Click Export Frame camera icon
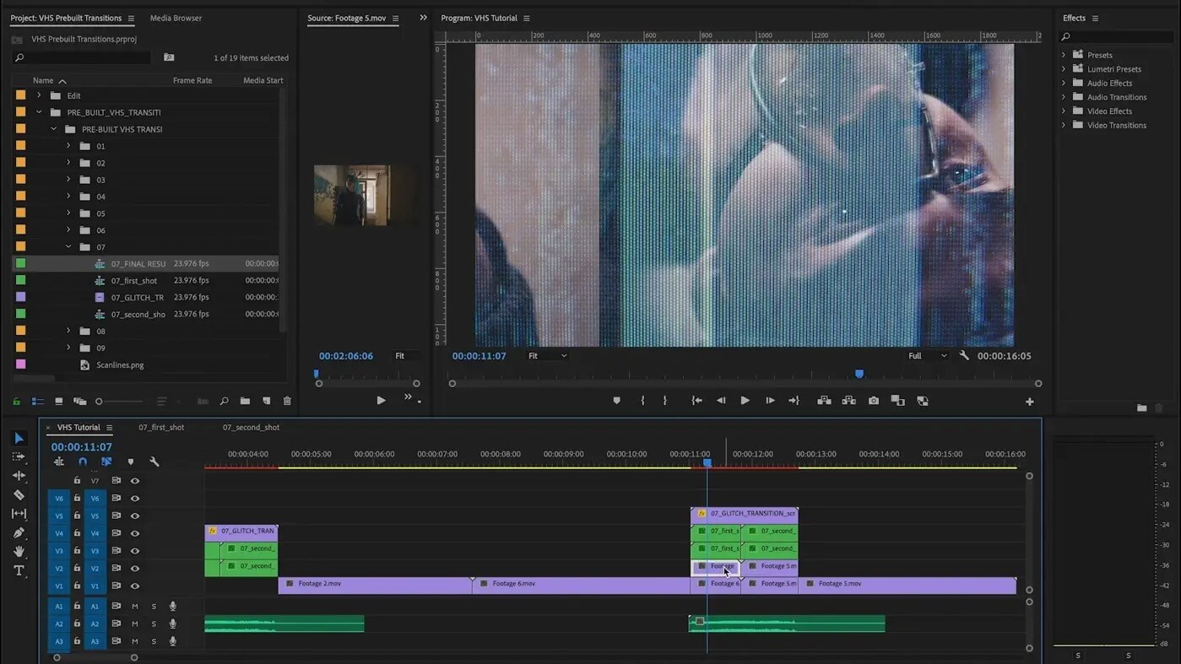The image size is (1181, 664). 873,401
